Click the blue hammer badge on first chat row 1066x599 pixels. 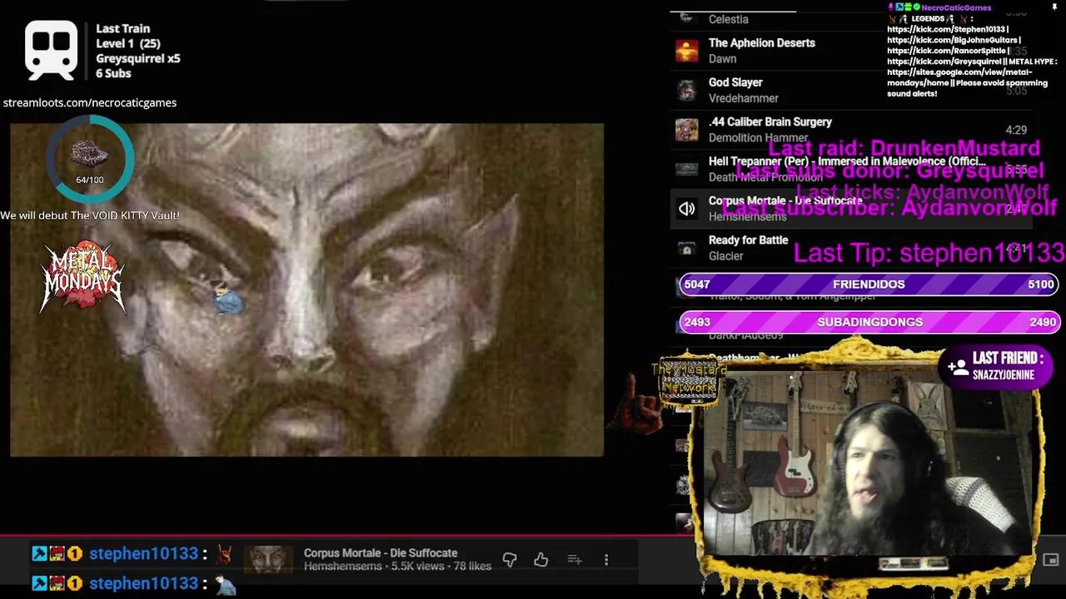(x=39, y=554)
